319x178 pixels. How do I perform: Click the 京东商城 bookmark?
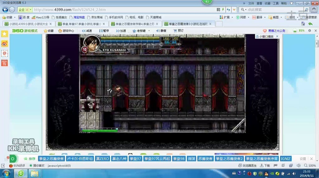(x=95, y=17)
